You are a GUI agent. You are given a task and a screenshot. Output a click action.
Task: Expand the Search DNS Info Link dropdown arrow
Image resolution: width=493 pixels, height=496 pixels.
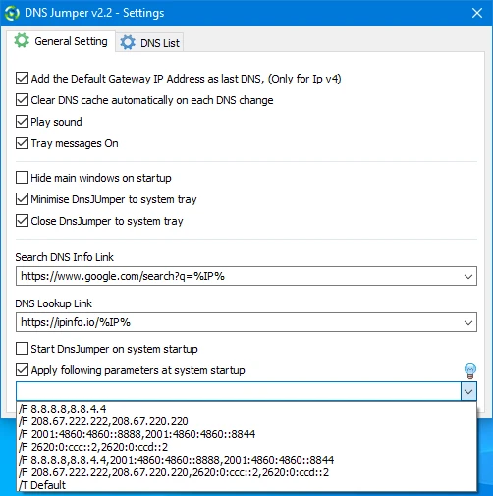pos(468,277)
